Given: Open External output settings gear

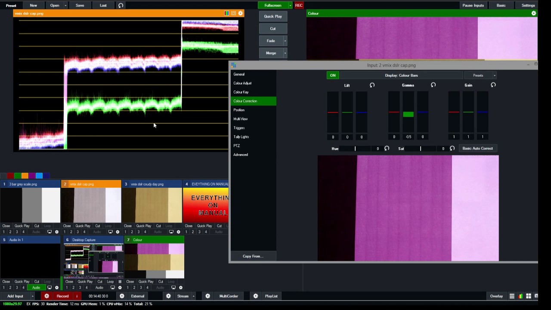Looking at the screenshot, I should click(122, 296).
